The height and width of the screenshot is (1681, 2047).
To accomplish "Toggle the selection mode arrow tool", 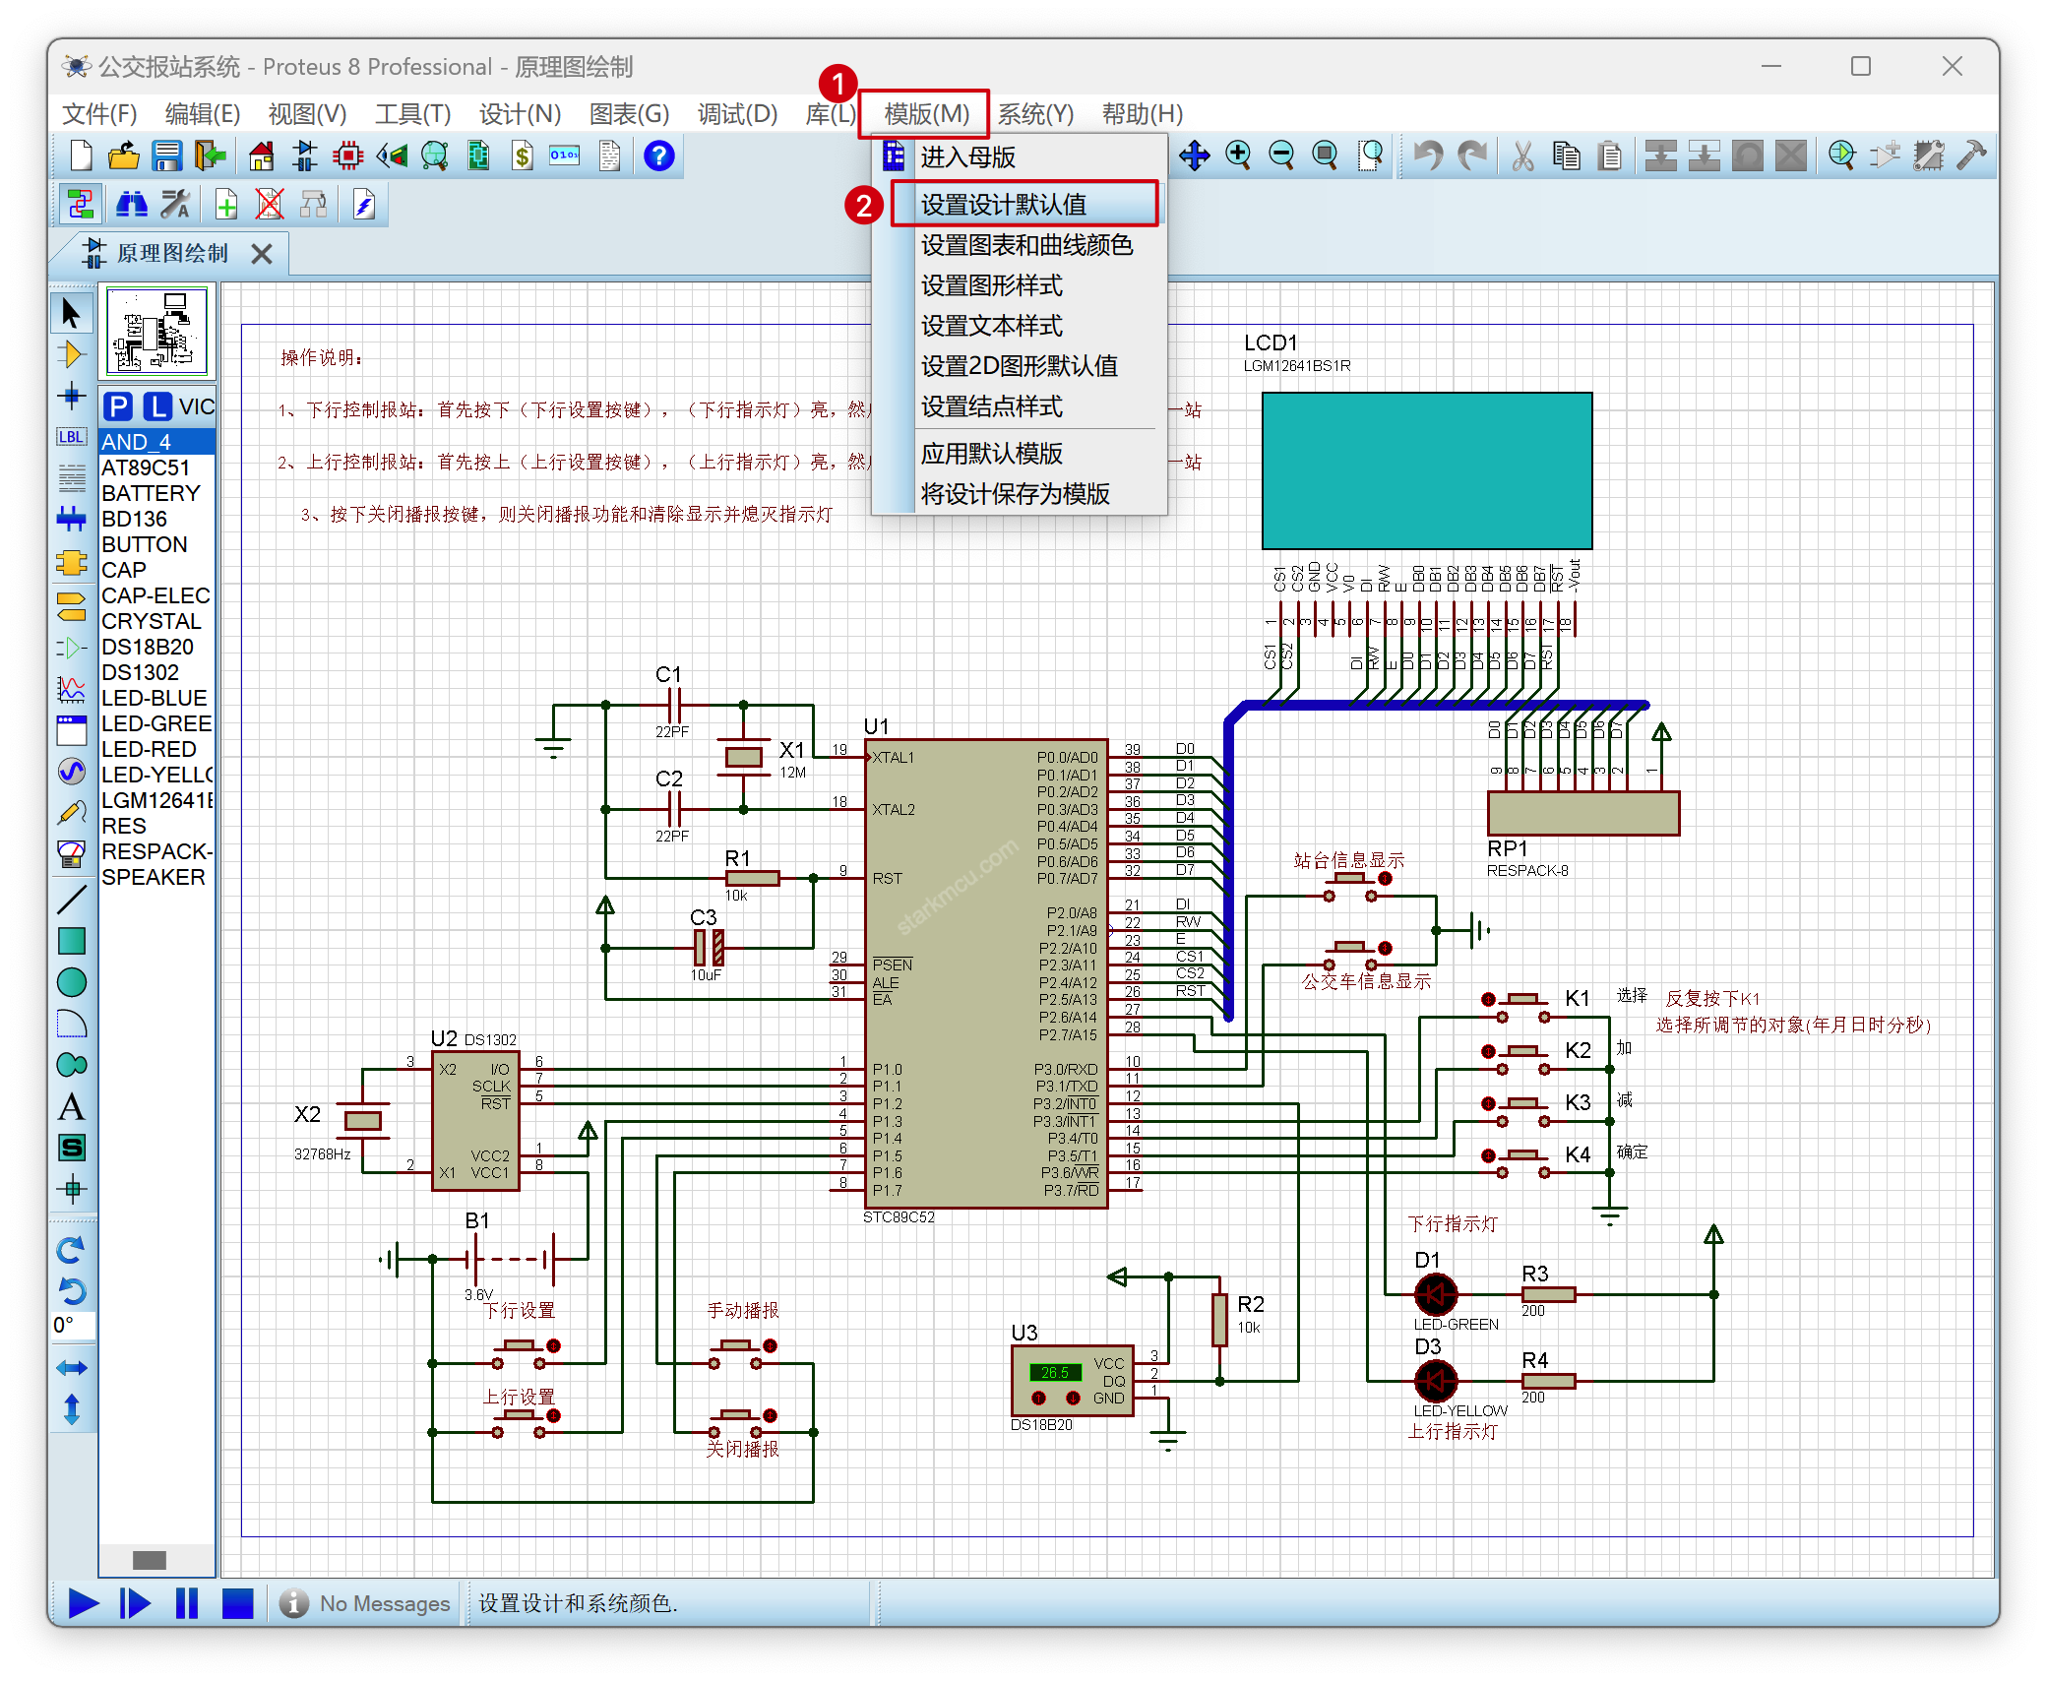I will click(71, 313).
